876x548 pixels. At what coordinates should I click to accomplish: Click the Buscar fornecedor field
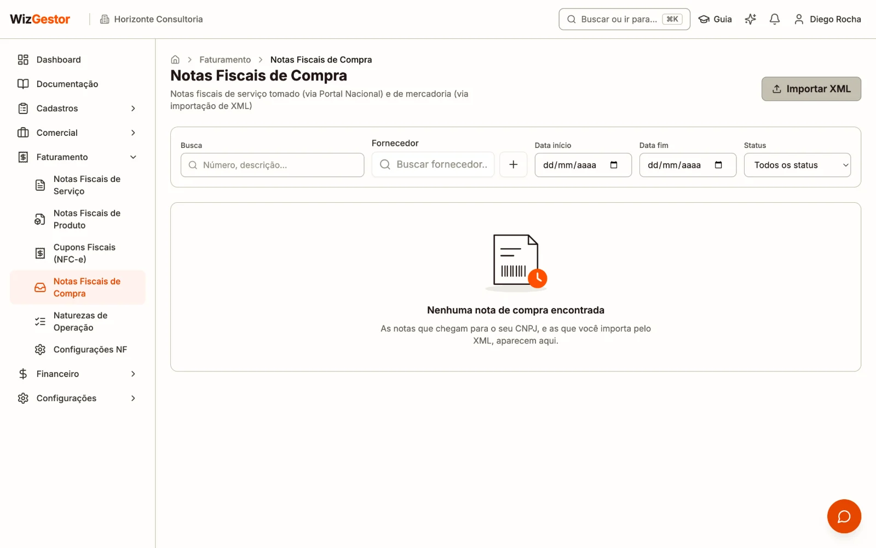coord(433,164)
